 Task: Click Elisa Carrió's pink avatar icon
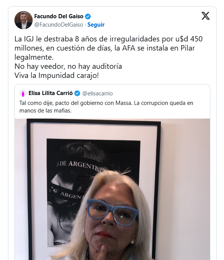click(x=23, y=94)
